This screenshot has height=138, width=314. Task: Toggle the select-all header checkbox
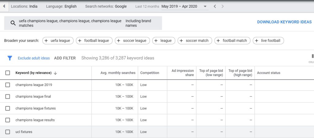pos(8,73)
